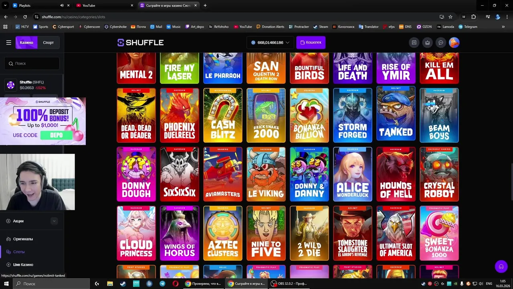Screen dimensions: 513x289
Task: Open the Donny Dough game
Action: pyautogui.click(x=136, y=174)
